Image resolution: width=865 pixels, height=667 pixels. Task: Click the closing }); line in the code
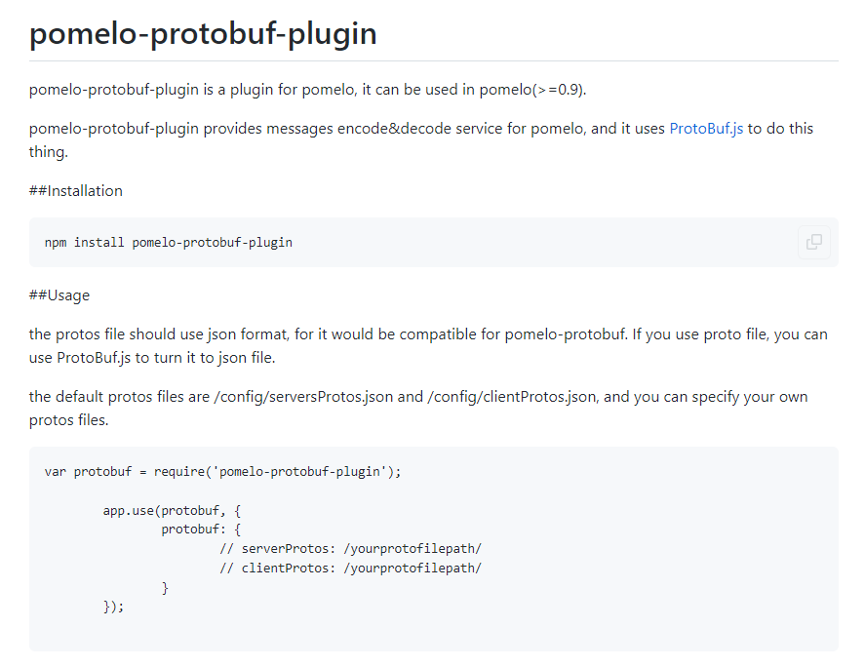point(114,607)
